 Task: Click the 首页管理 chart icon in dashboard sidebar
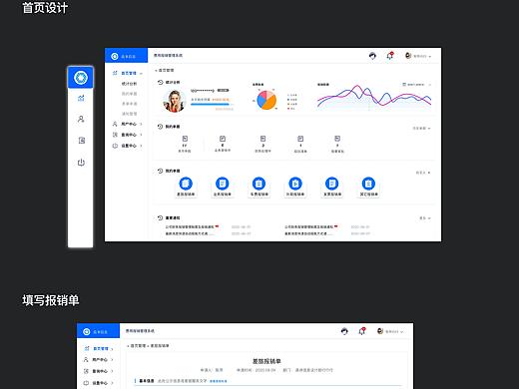115,73
